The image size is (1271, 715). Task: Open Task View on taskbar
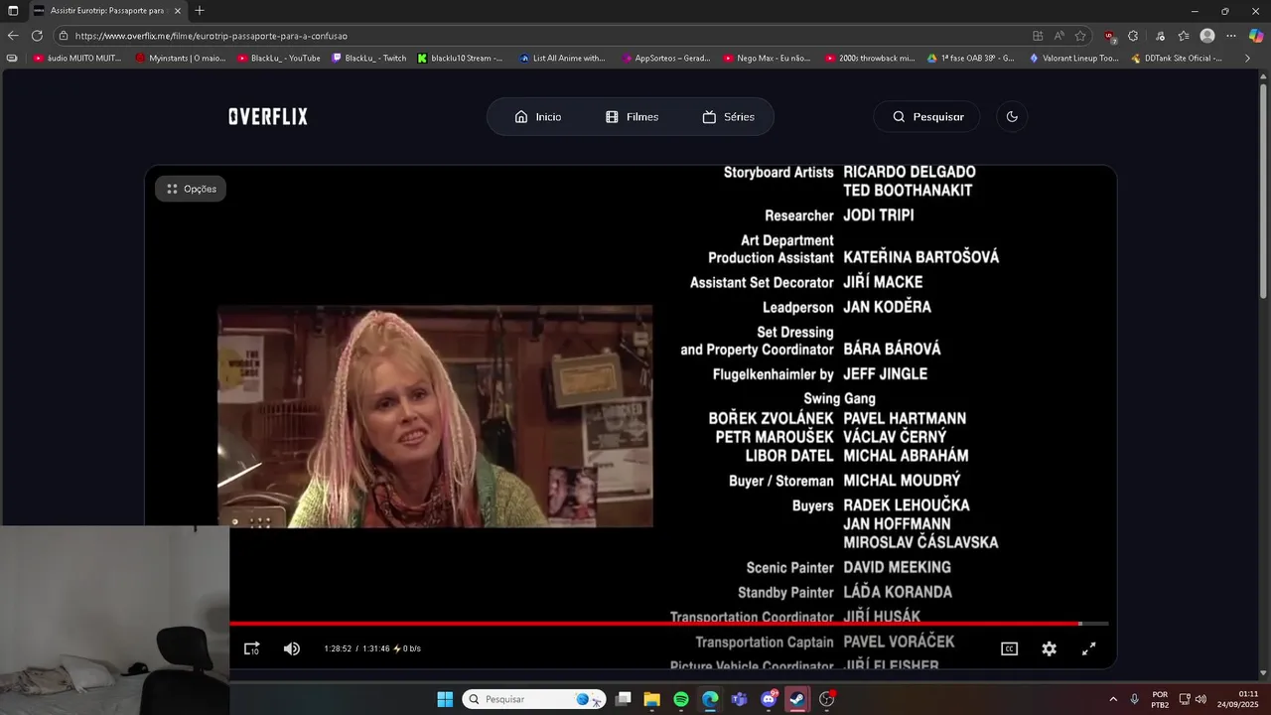click(623, 699)
